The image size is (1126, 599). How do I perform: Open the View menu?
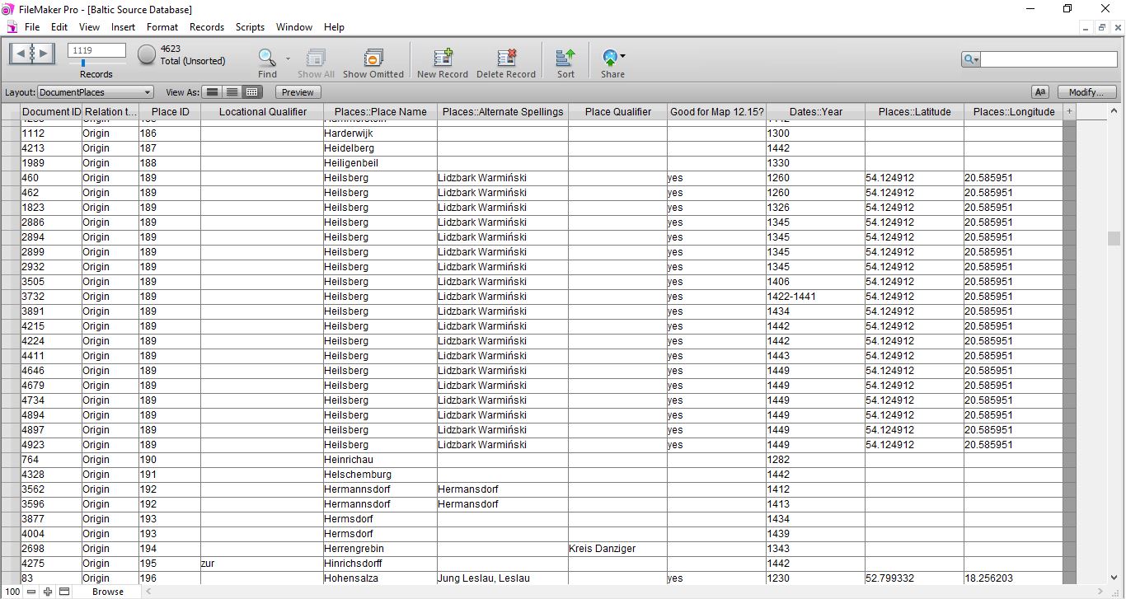(x=89, y=27)
